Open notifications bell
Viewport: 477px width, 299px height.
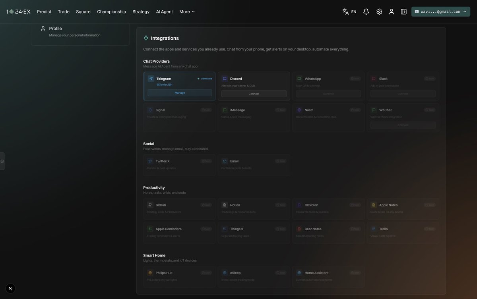[x=366, y=12]
